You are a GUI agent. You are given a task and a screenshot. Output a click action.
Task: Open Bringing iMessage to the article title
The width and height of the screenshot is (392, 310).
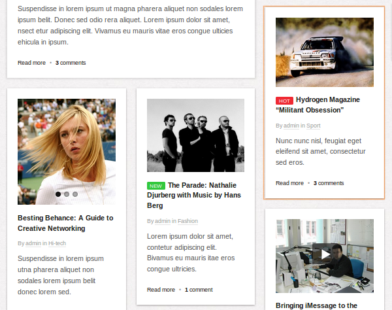coord(316,305)
